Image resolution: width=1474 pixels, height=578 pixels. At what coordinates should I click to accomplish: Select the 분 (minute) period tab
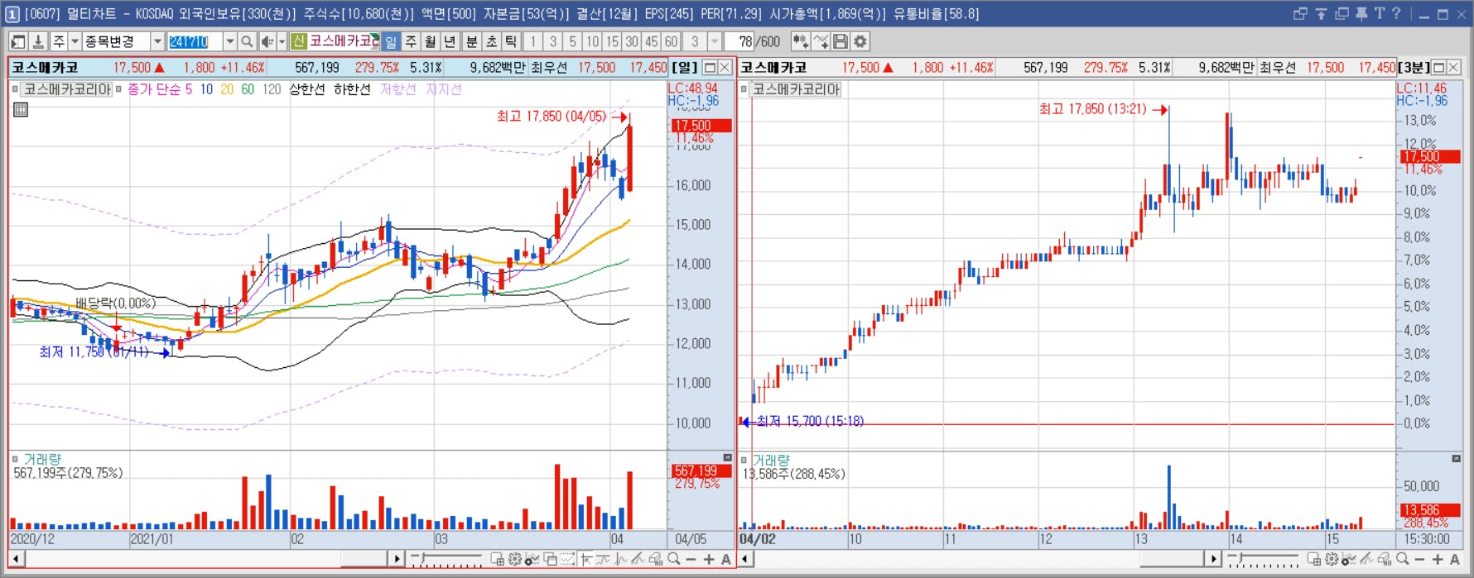tap(471, 41)
